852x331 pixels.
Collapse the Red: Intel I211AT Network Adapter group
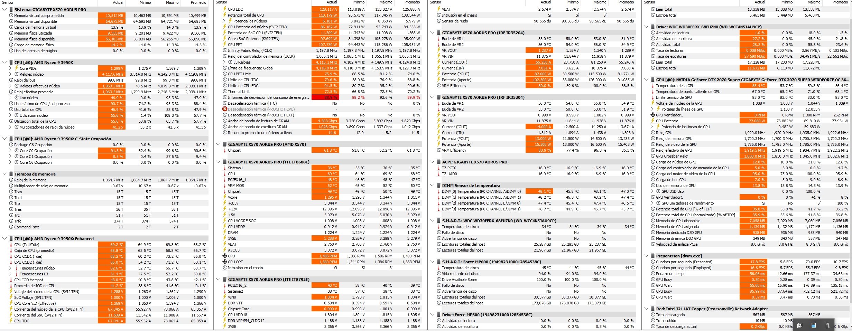coord(646,309)
